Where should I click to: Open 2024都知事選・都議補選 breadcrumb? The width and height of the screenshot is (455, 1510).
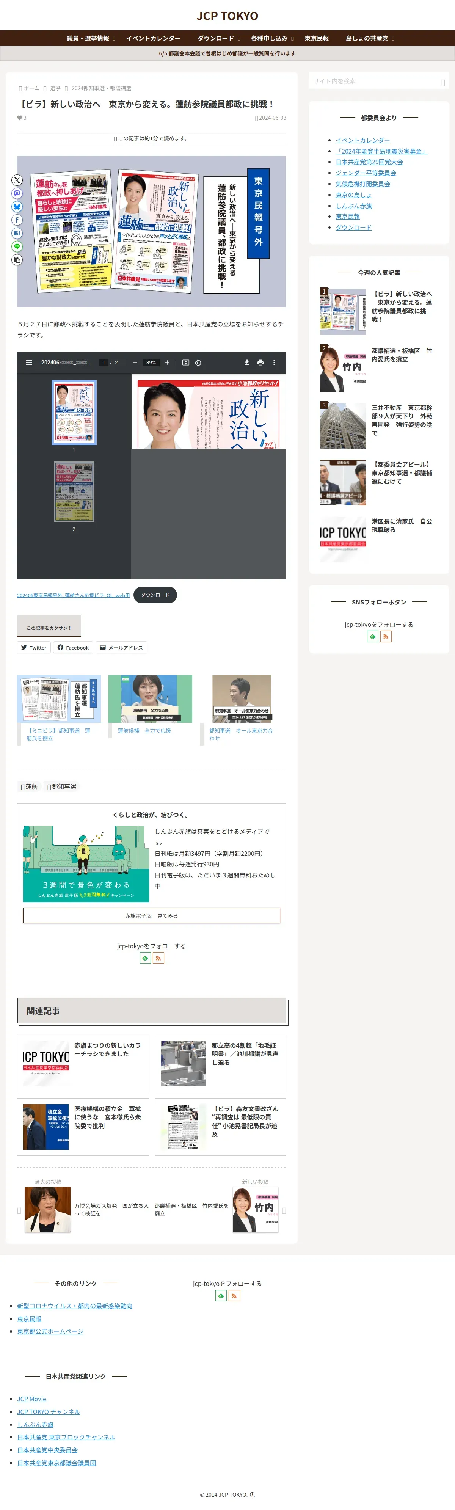click(x=101, y=88)
